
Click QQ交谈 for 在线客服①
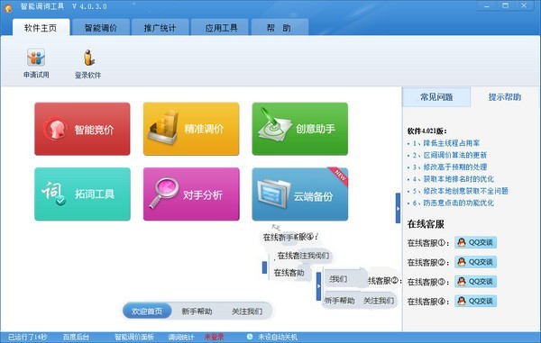(476, 242)
